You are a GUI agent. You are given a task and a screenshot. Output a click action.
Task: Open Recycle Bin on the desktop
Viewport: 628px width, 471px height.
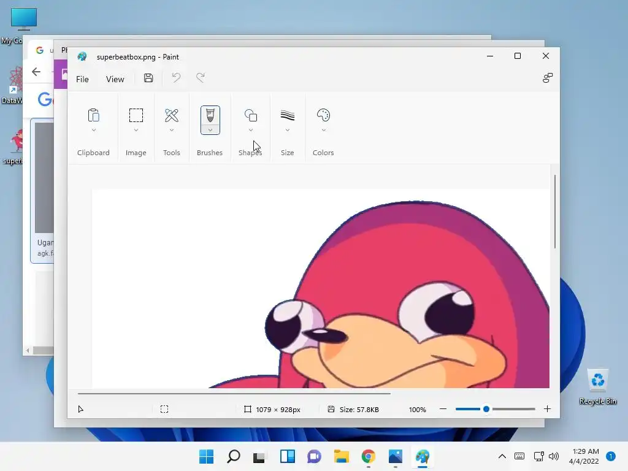(x=597, y=386)
